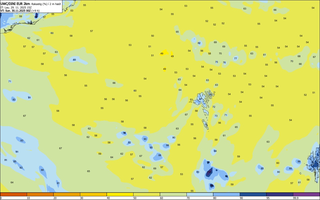
Task: Click the '72' humidity value on the map
Action: pos(214,107)
